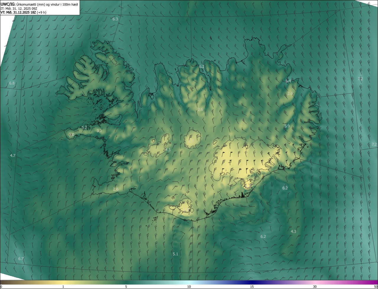Click the 6.4 value label in the northeast
The width and height of the screenshot is (378, 289).
[288, 81]
